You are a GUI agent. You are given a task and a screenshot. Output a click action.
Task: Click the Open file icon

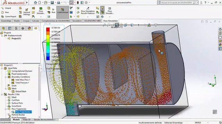(x=45, y=2)
